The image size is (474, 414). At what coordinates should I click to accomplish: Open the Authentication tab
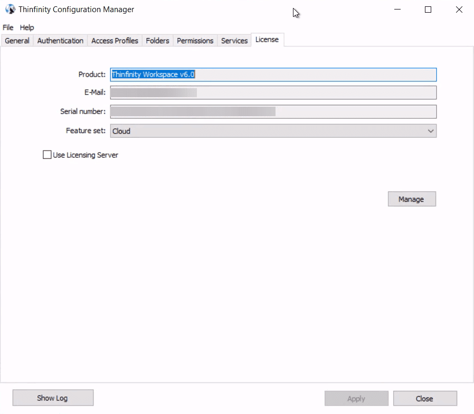[60, 40]
